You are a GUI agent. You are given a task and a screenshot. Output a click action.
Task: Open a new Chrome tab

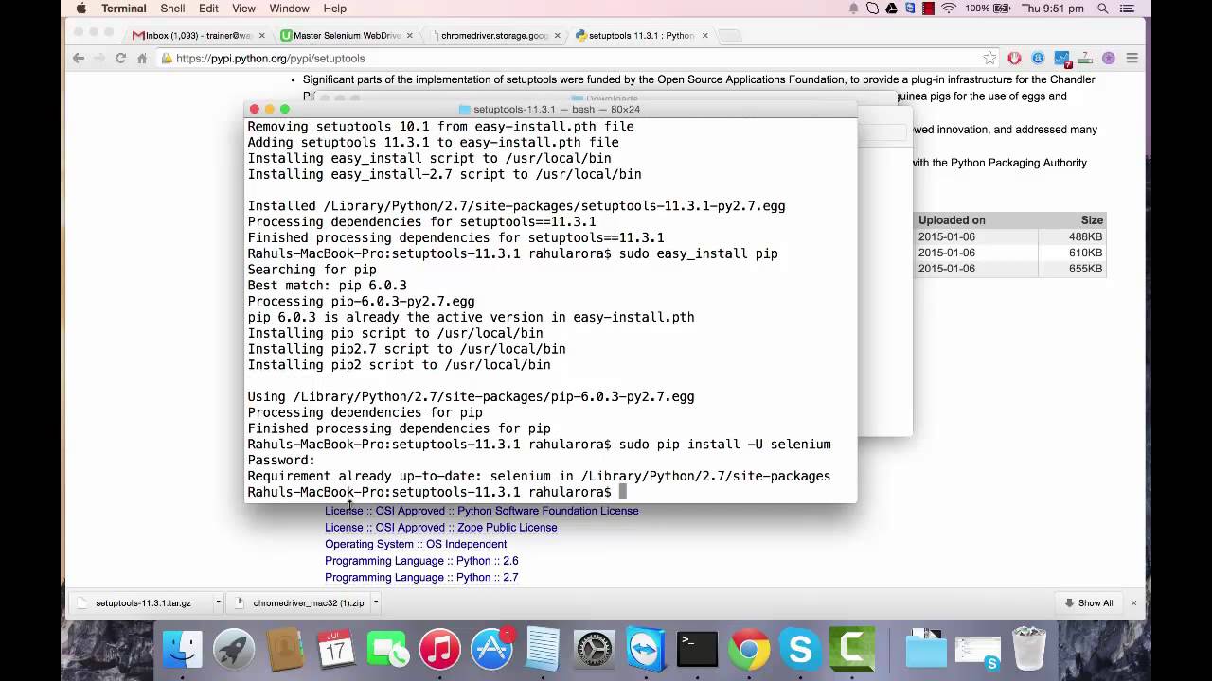pyautogui.click(x=729, y=36)
